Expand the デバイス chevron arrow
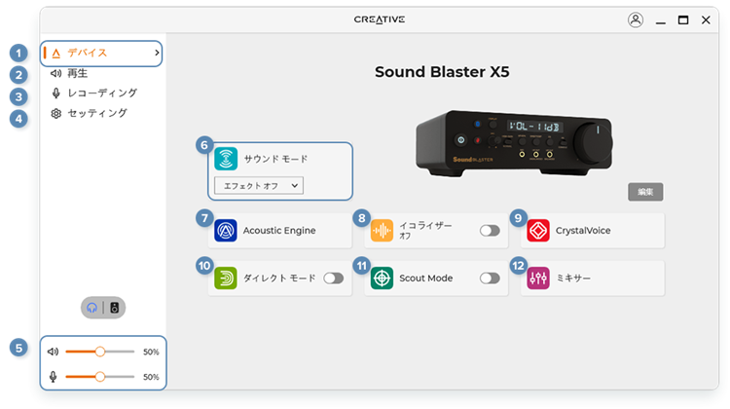 pos(157,54)
